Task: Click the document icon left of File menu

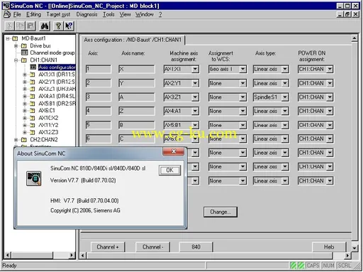Action: click(x=7, y=14)
